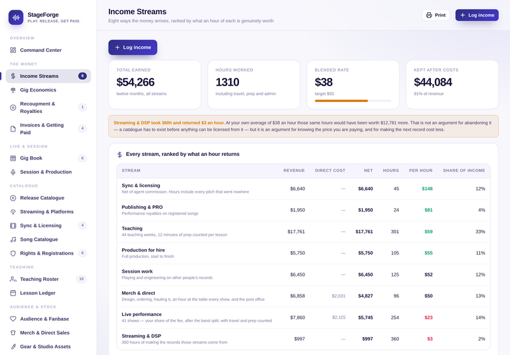Click the $148 per hour value

point(427,188)
